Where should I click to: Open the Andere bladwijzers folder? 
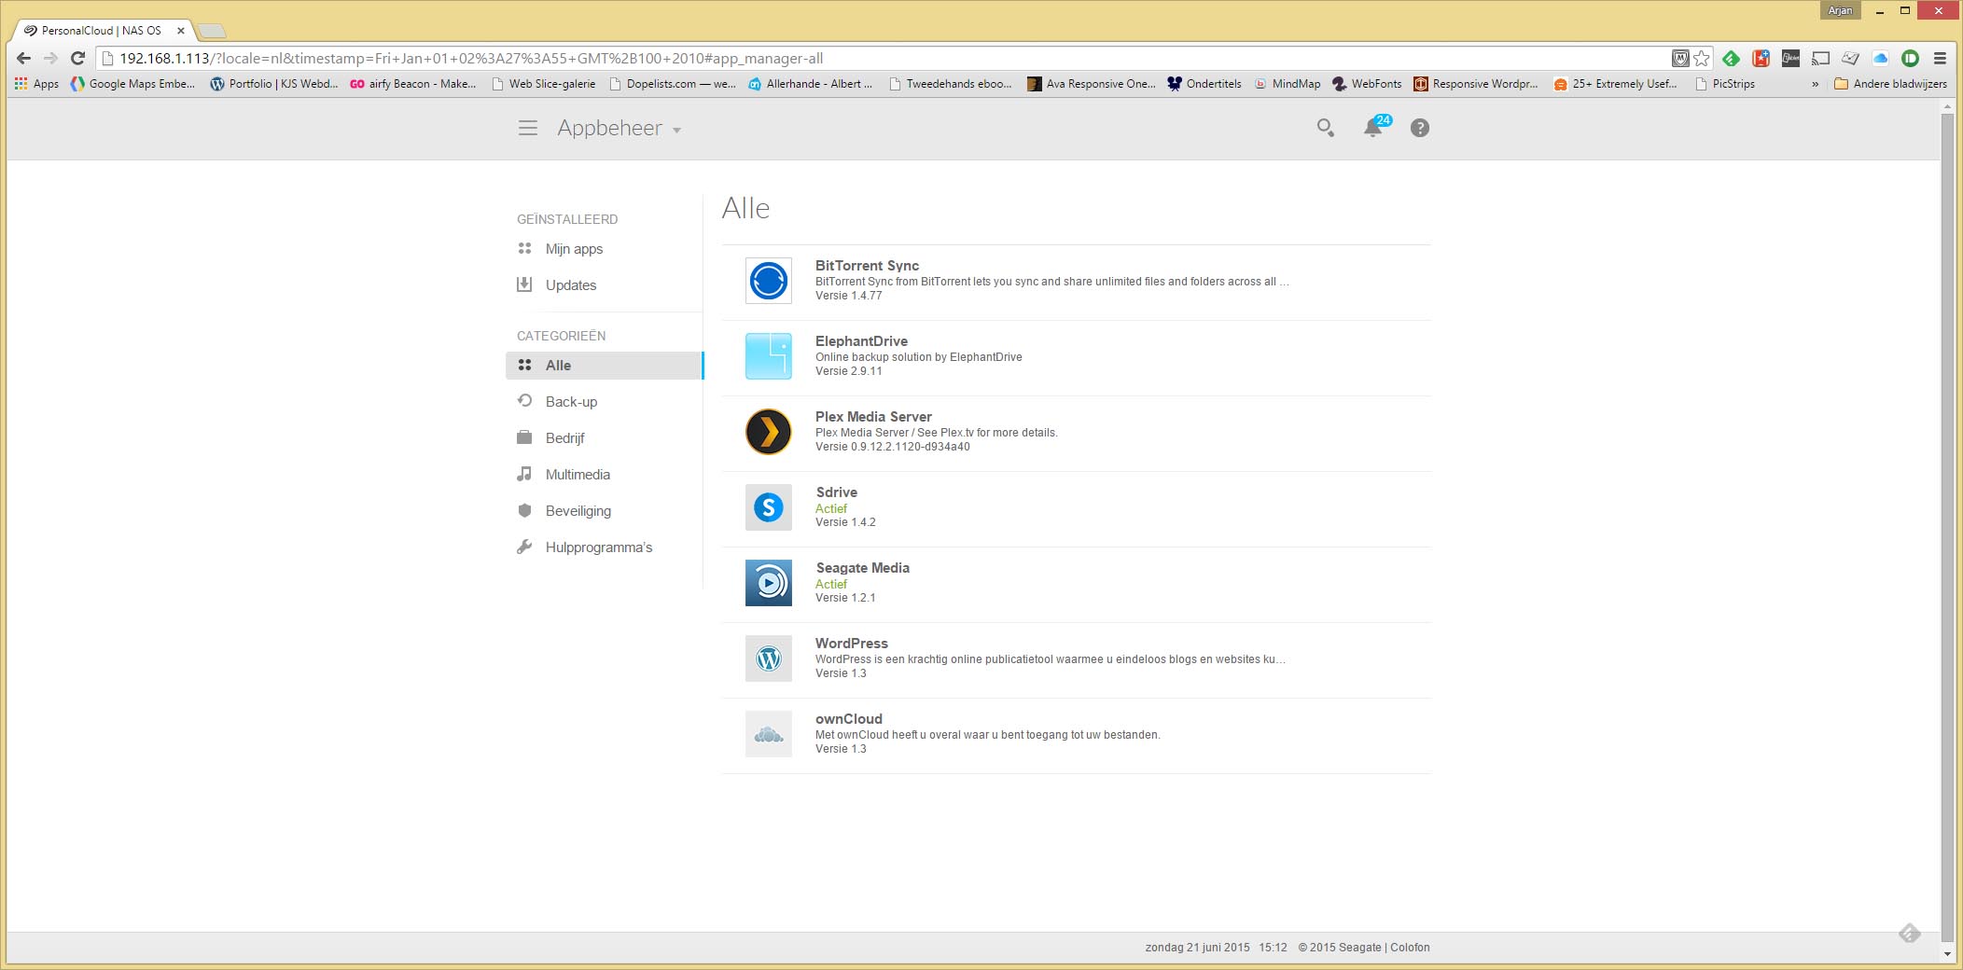pyautogui.click(x=1891, y=84)
